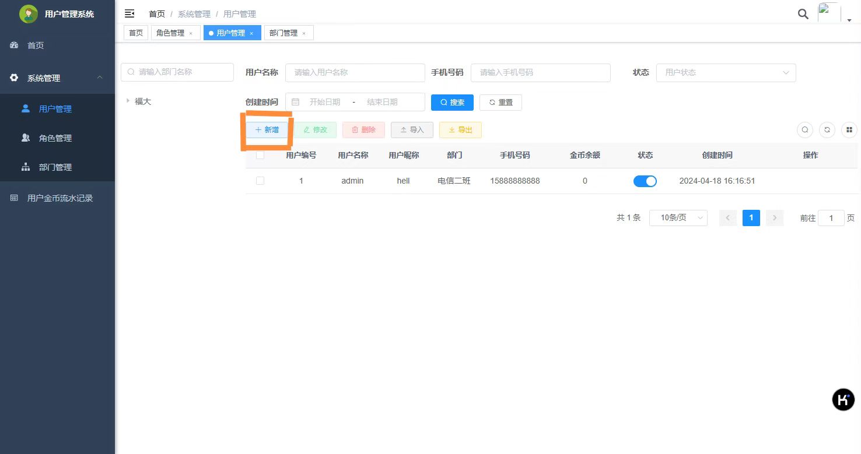Screen dimensions: 861x454
Task: Open the floating round assistant icon
Action: (x=843, y=400)
